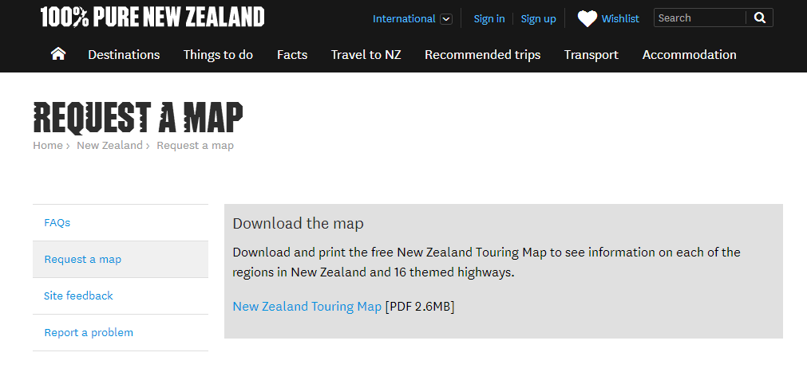Click the Sign up link

538,18
